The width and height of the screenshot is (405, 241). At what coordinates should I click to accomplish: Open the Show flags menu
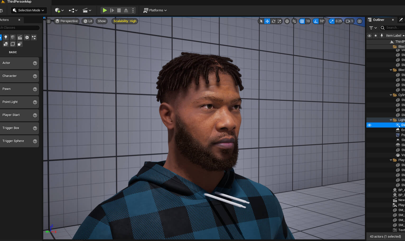(x=101, y=21)
